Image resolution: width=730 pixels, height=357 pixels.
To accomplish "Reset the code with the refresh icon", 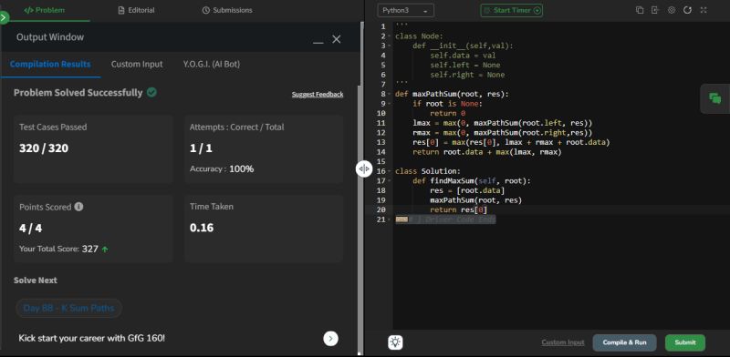I will (x=687, y=10).
